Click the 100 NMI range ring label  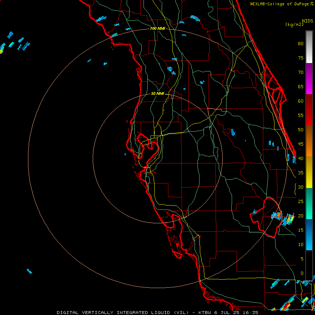click(x=157, y=28)
